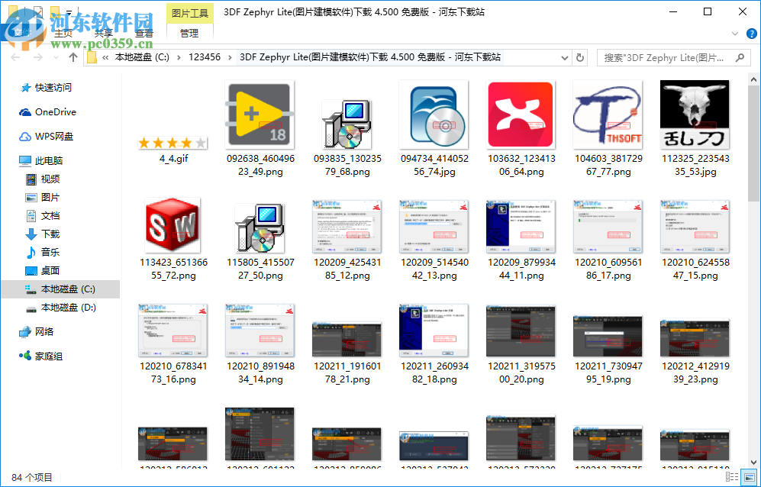Open the Quick Access Toolbar customize dropdown
The height and width of the screenshot is (487, 761).
click(69, 12)
